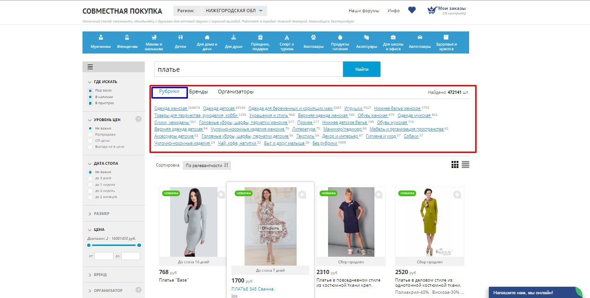Select the Распродажа price level

pos(90,134)
